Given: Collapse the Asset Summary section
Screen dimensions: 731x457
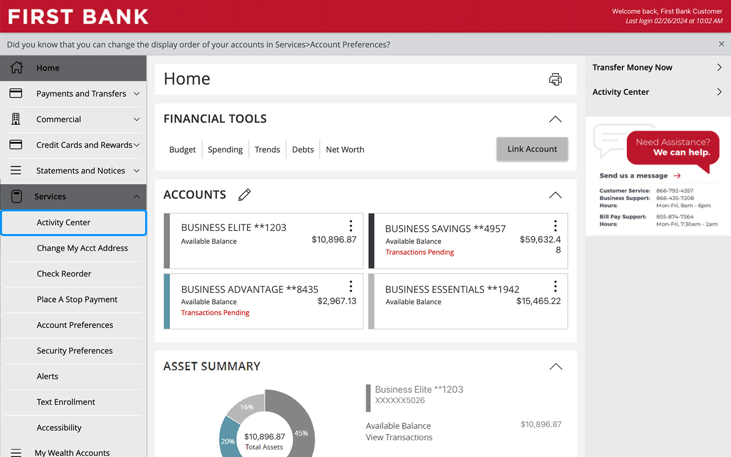Looking at the screenshot, I should [x=555, y=367].
